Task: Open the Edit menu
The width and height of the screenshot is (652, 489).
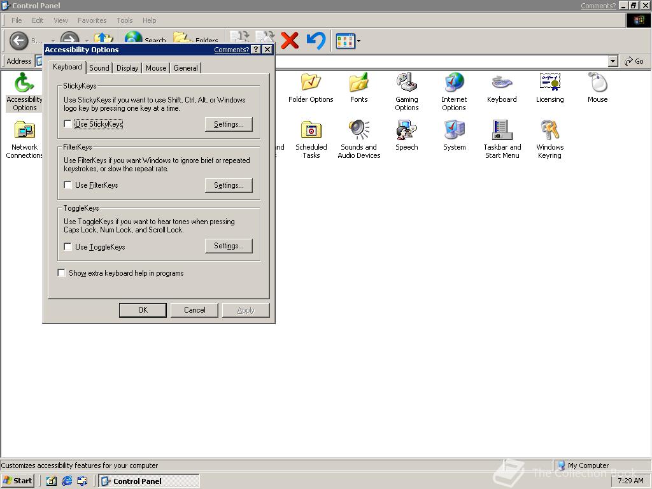Action: coord(38,20)
